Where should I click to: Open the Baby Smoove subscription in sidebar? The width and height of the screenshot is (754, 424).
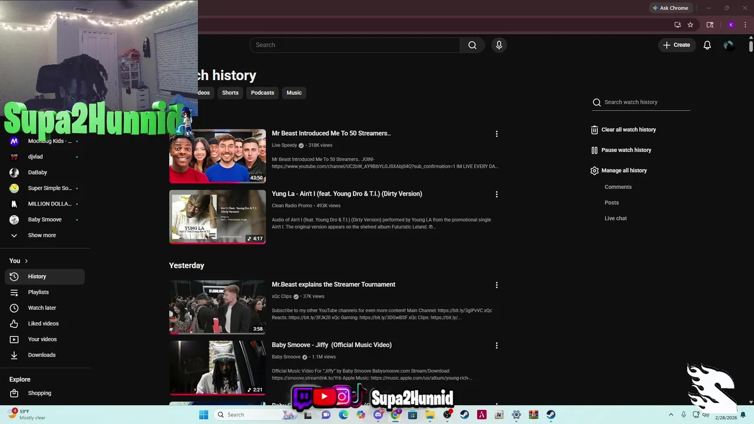[44, 220]
